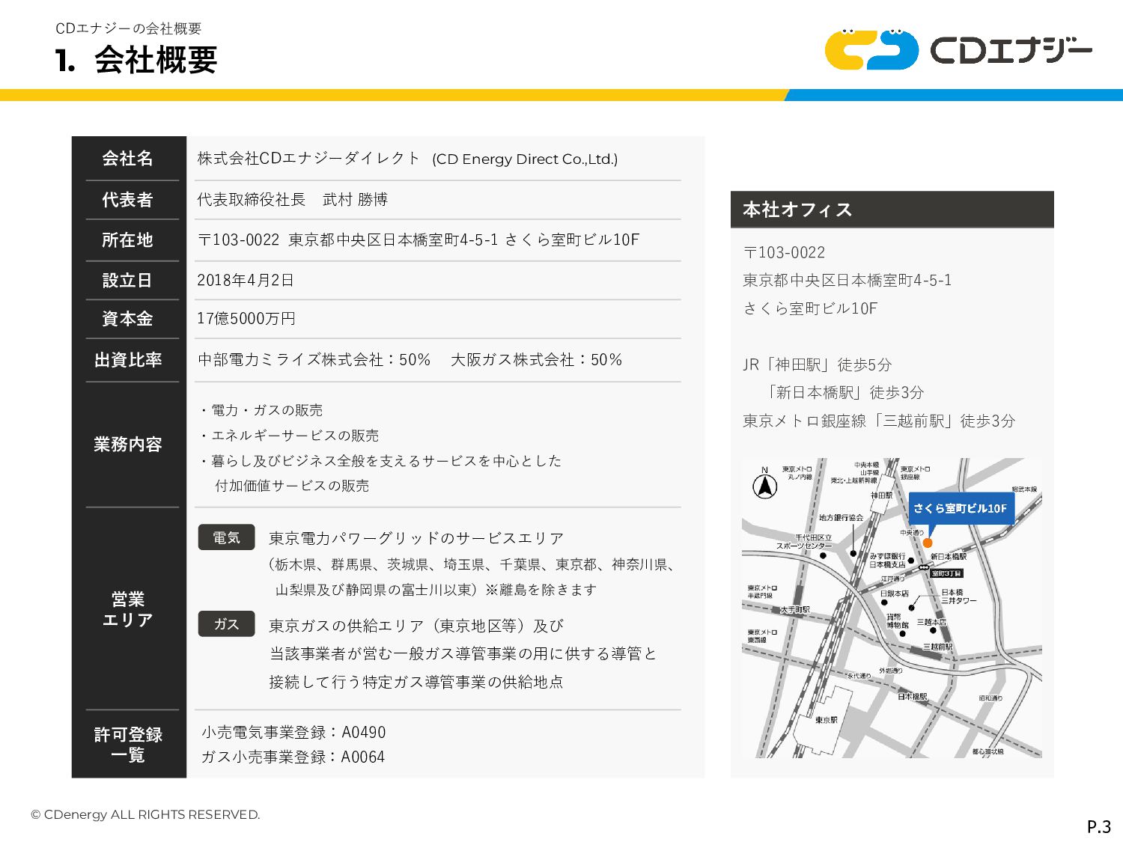Click the 神田駅 label on the map
Screen dimensions: 1123x842
(x=882, y=495)
